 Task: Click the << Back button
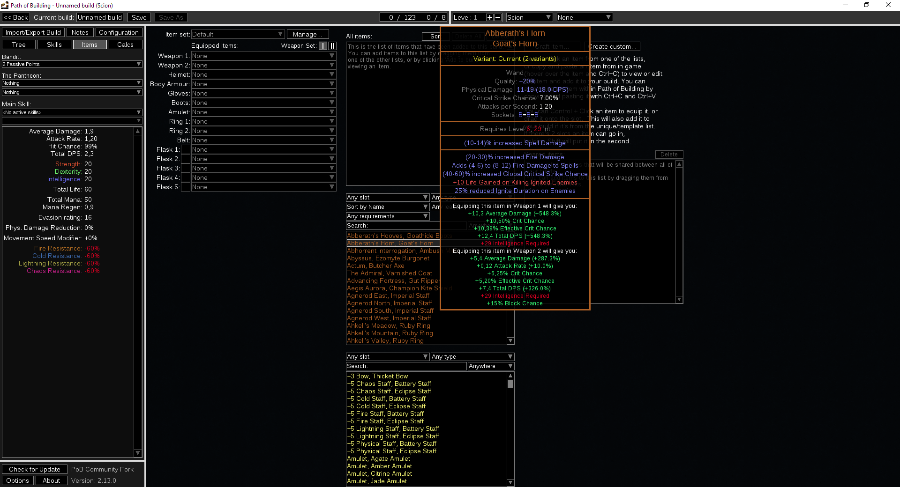pos(16,17)
